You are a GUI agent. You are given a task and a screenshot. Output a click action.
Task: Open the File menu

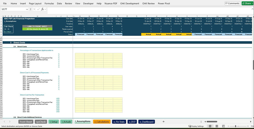5,3
